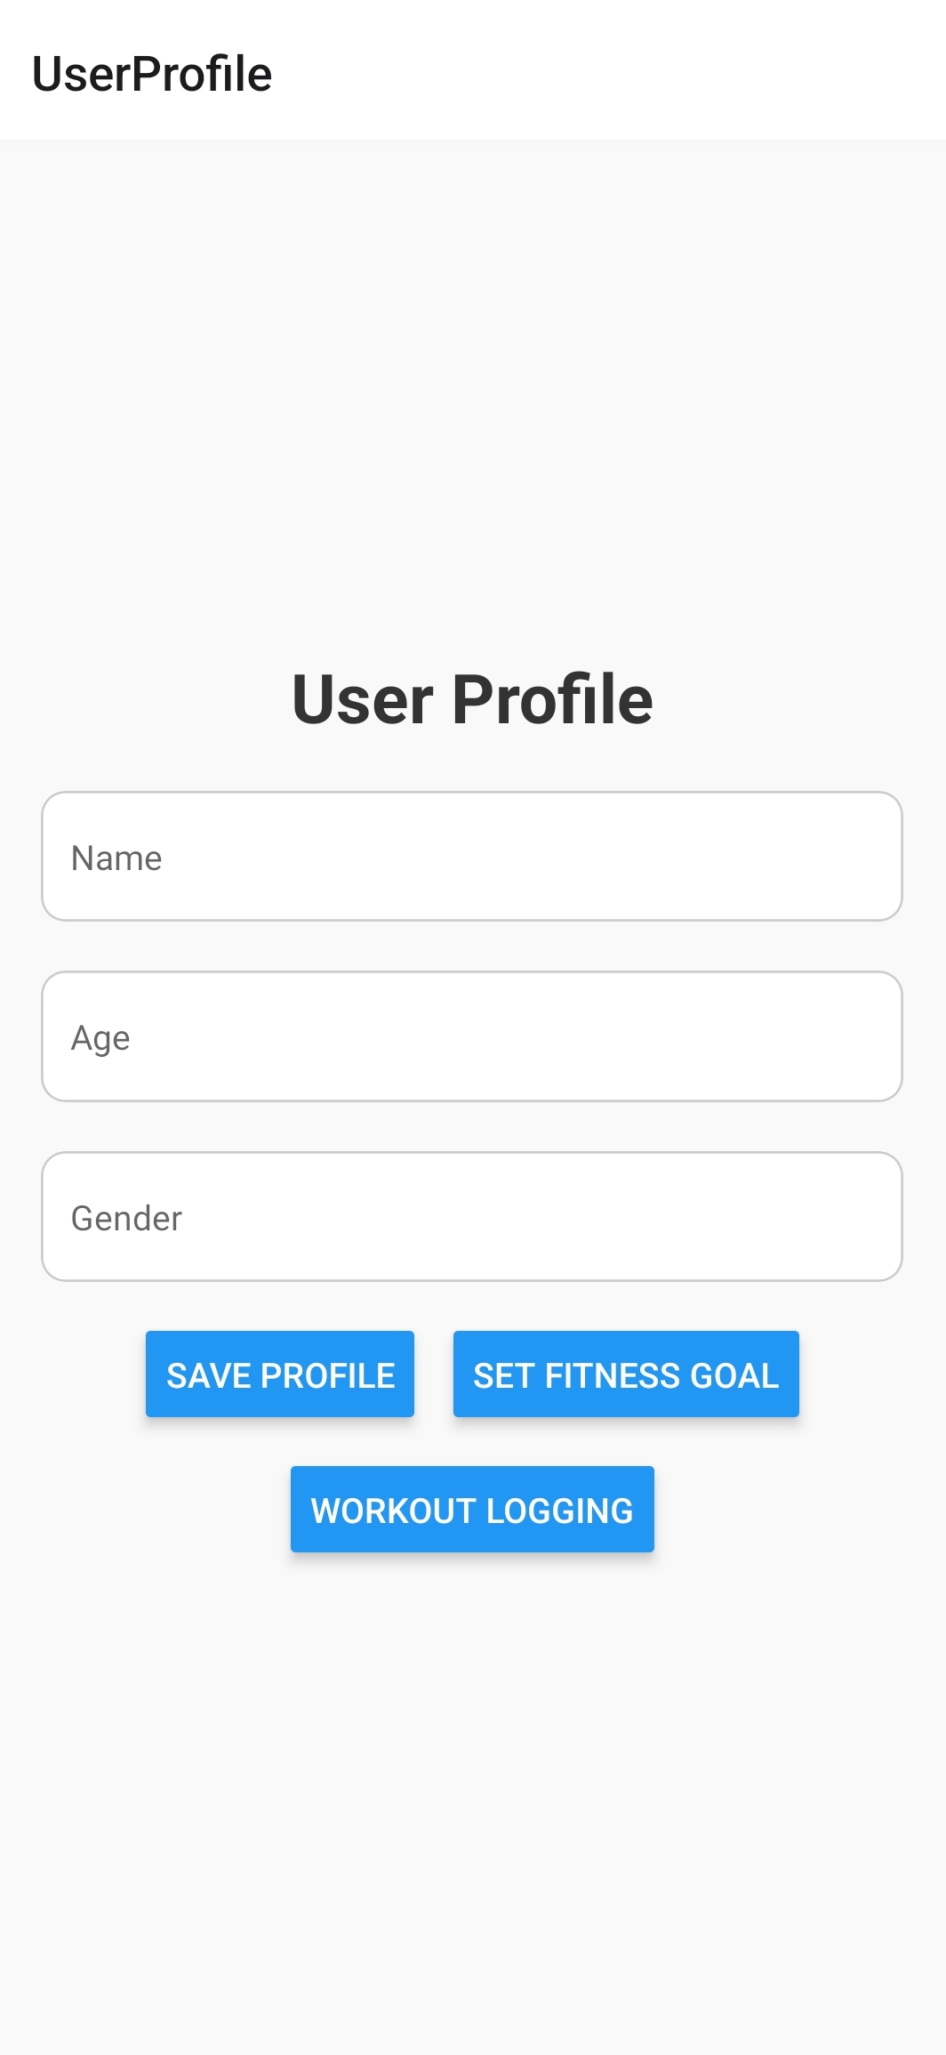Image resolution: width=946 pixels, height=2055 pixels.
Task: Click the UserProfile app bar title
Action: pyautogui.click(x=152, y=74)
